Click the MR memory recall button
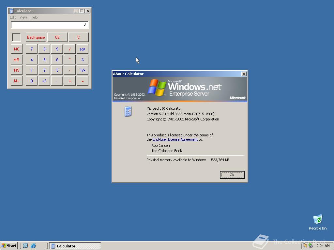334x250 pixels. coord(17,60)
